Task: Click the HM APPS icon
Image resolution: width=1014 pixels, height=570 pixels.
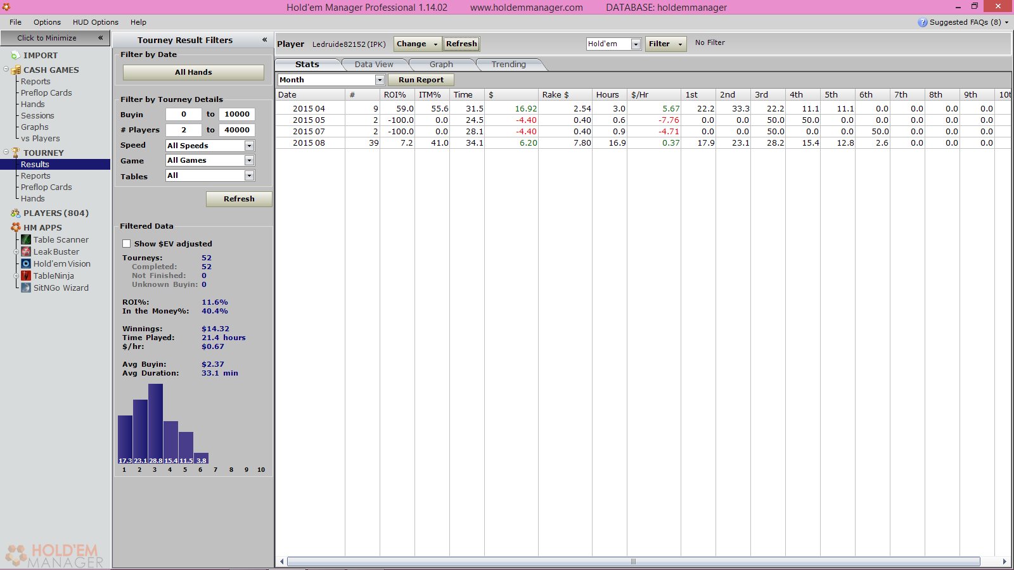Action: pos(16,227)
